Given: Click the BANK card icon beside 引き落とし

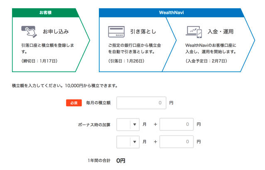Looking at the screenshot, I should pos(116,32).
